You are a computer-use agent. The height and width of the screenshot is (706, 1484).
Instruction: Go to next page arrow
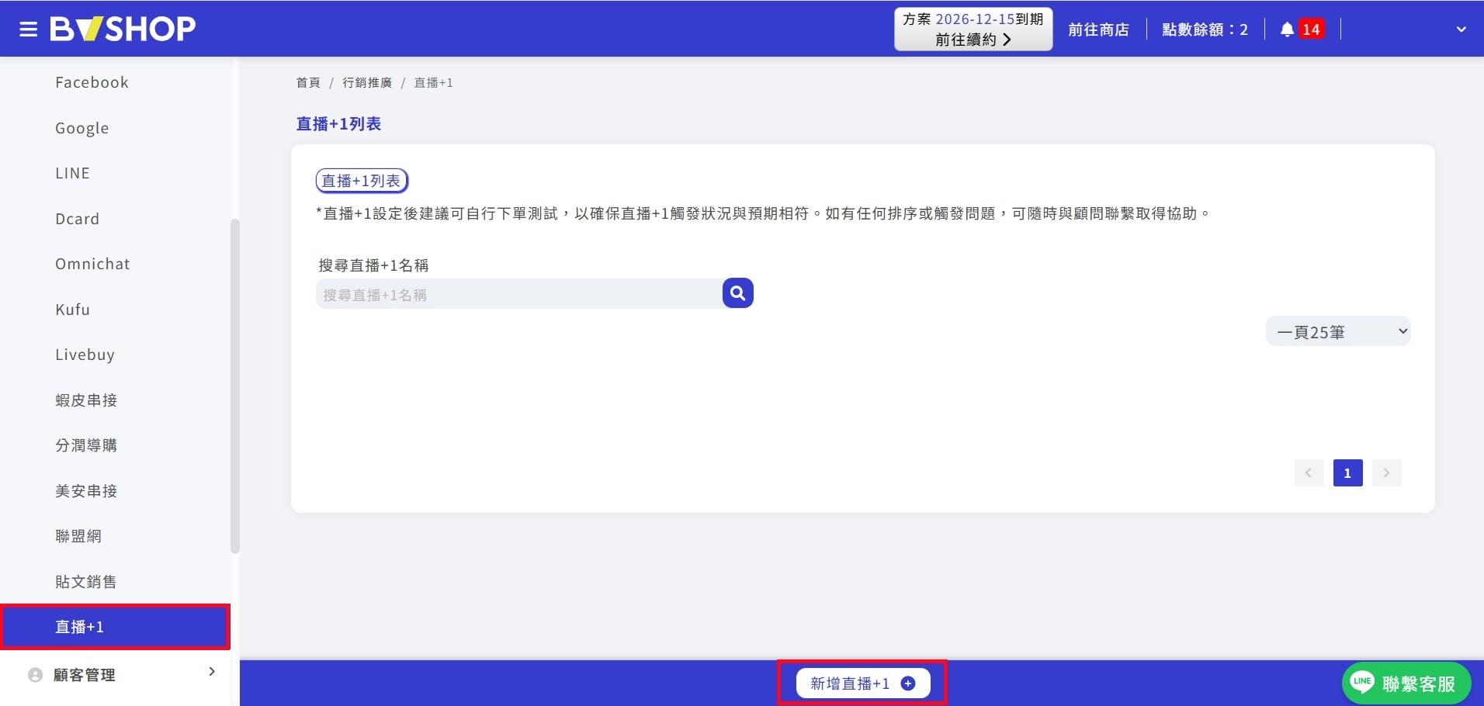pos(1386,472)
